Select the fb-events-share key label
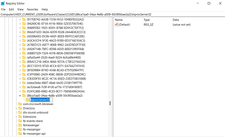Image resolution: width=225 pixels, height=137 pixels. coord(33,121)
